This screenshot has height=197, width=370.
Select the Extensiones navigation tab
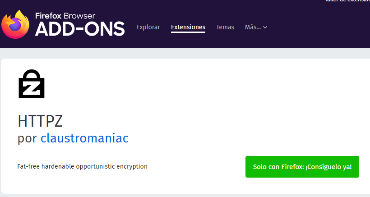[188, 27]
